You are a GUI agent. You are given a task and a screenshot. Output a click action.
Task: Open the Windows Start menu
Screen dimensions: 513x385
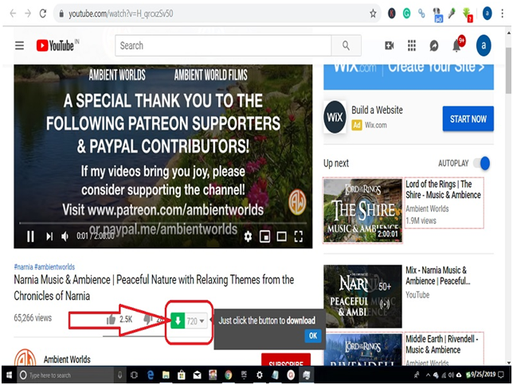pos(10,375)
